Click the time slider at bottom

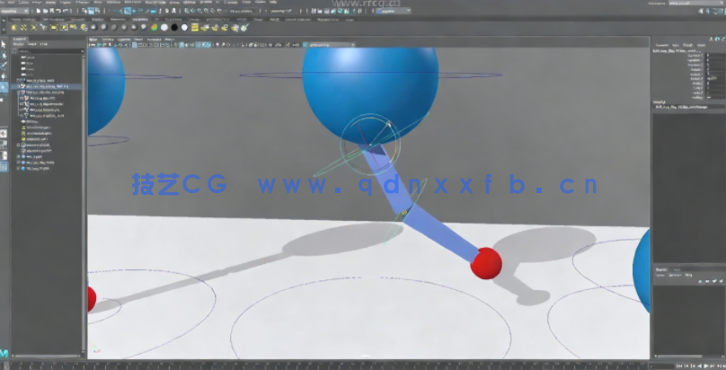[x=324, y=366]
